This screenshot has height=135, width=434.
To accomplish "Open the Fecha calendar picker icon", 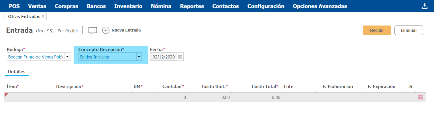I will pos(180,57).
